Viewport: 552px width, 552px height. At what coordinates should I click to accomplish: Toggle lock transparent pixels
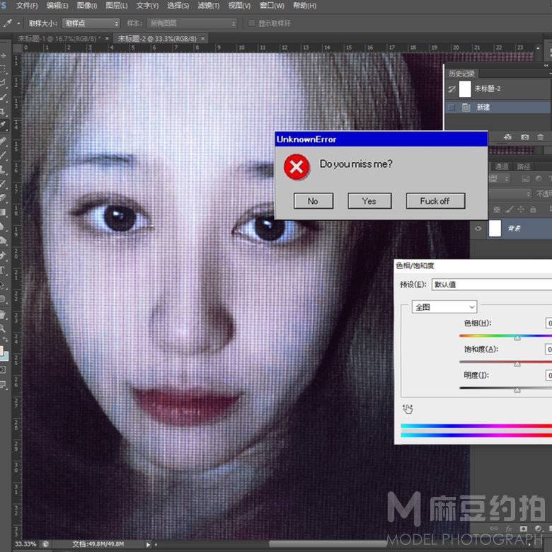click(497, 209)
